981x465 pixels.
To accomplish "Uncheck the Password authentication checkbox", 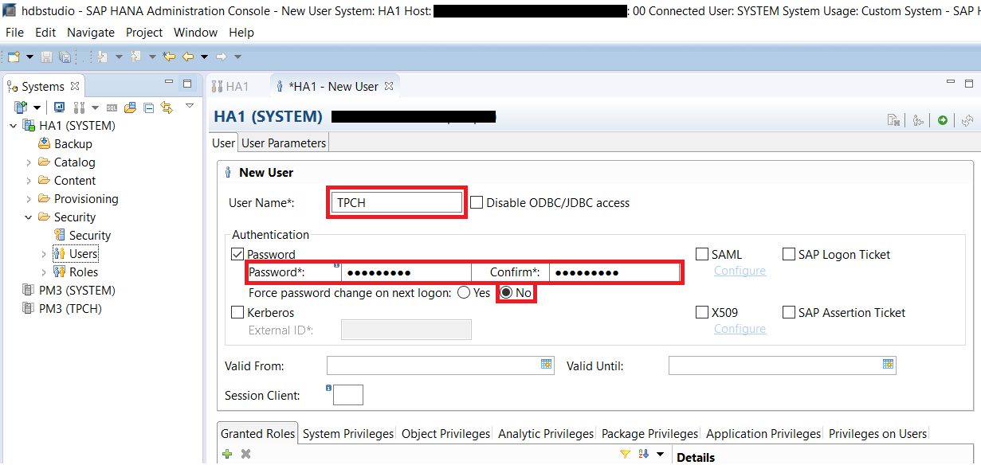I will 237,255.
